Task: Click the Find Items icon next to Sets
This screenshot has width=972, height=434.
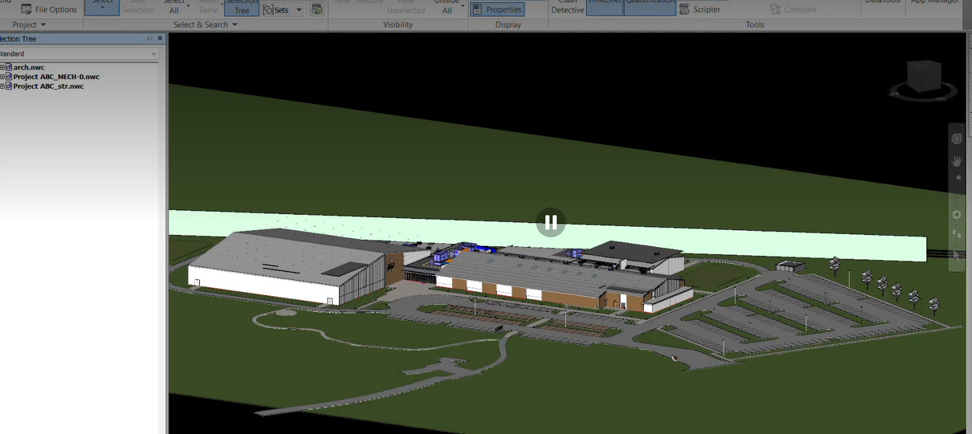Action: pos(317,9)
